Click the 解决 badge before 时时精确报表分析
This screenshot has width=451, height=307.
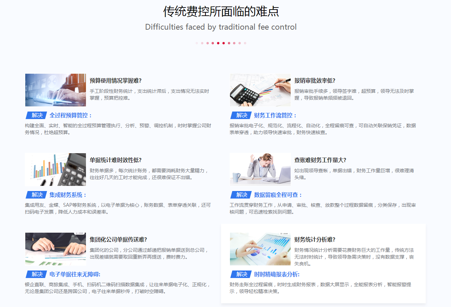[241, 274]
